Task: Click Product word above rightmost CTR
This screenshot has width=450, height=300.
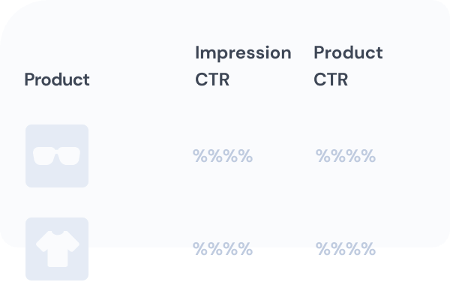Action: click(348, 52)
